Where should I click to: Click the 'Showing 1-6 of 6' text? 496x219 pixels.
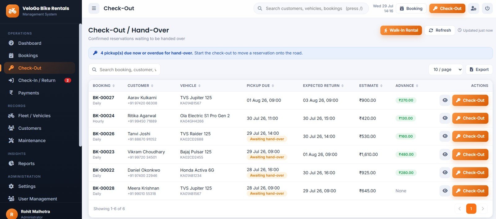(x=109, y=209)
